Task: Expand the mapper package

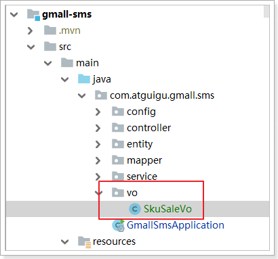Action: [98, 161]
